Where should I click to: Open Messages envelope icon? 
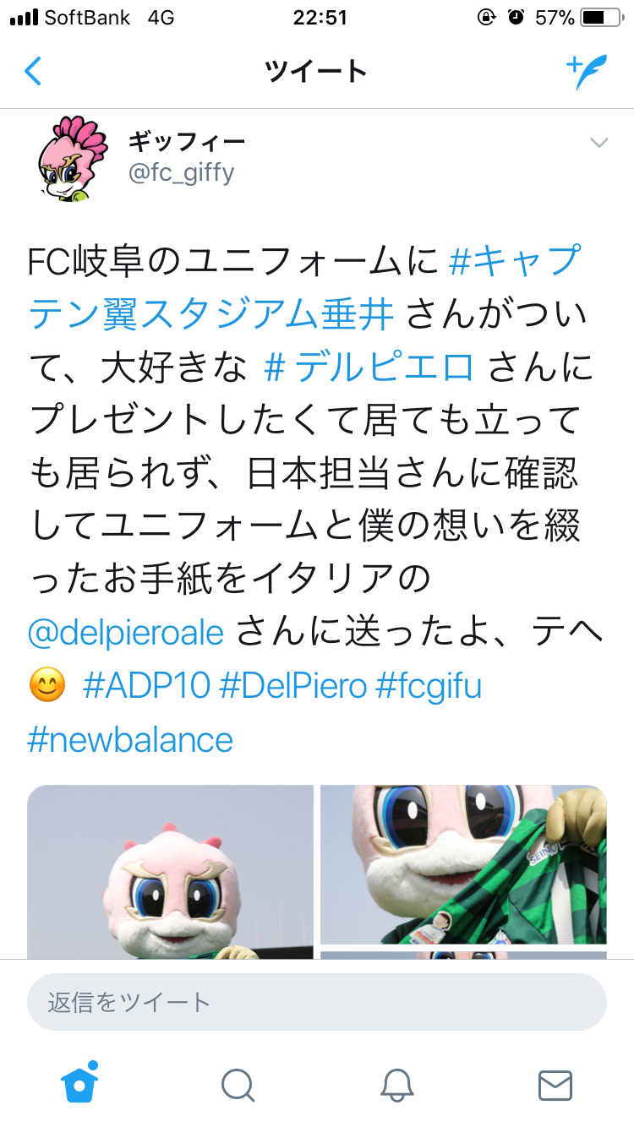(555, 1085)
